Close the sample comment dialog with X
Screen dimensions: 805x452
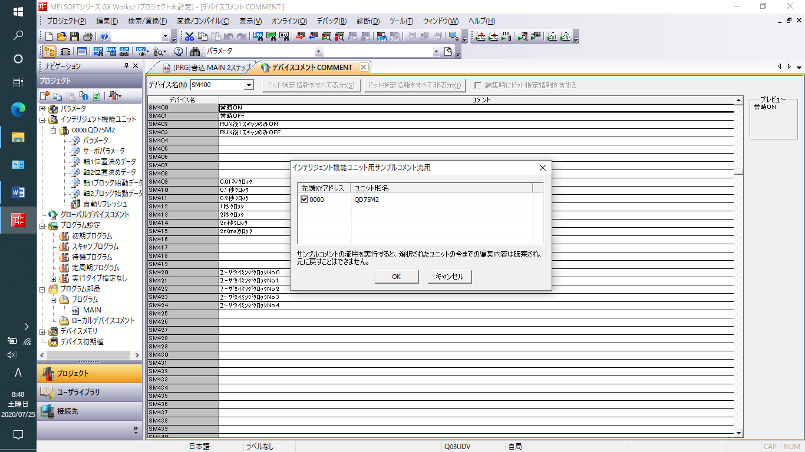click(x=543, y=168)
